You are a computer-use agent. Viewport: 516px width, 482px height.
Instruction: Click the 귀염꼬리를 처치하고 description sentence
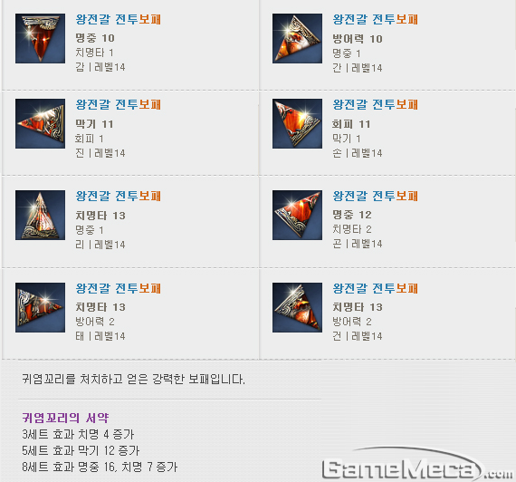133,380
